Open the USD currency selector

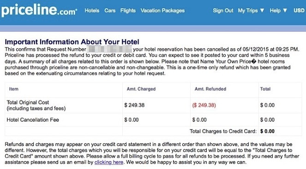coord(299,11)
